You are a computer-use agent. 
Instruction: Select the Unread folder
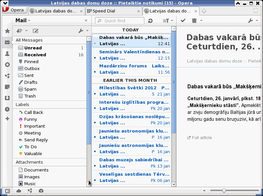(50, 48)
